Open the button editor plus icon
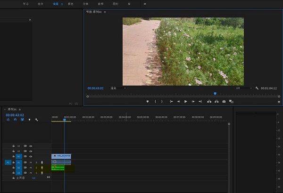Viewport: 283px width, 193px height. coord(279,102)
